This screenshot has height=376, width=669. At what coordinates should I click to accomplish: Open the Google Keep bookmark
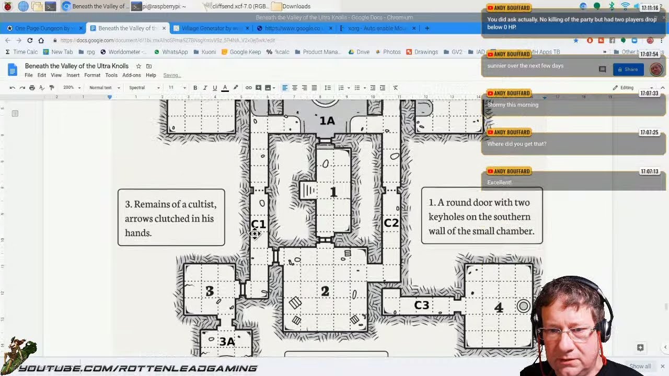[241, 52]
